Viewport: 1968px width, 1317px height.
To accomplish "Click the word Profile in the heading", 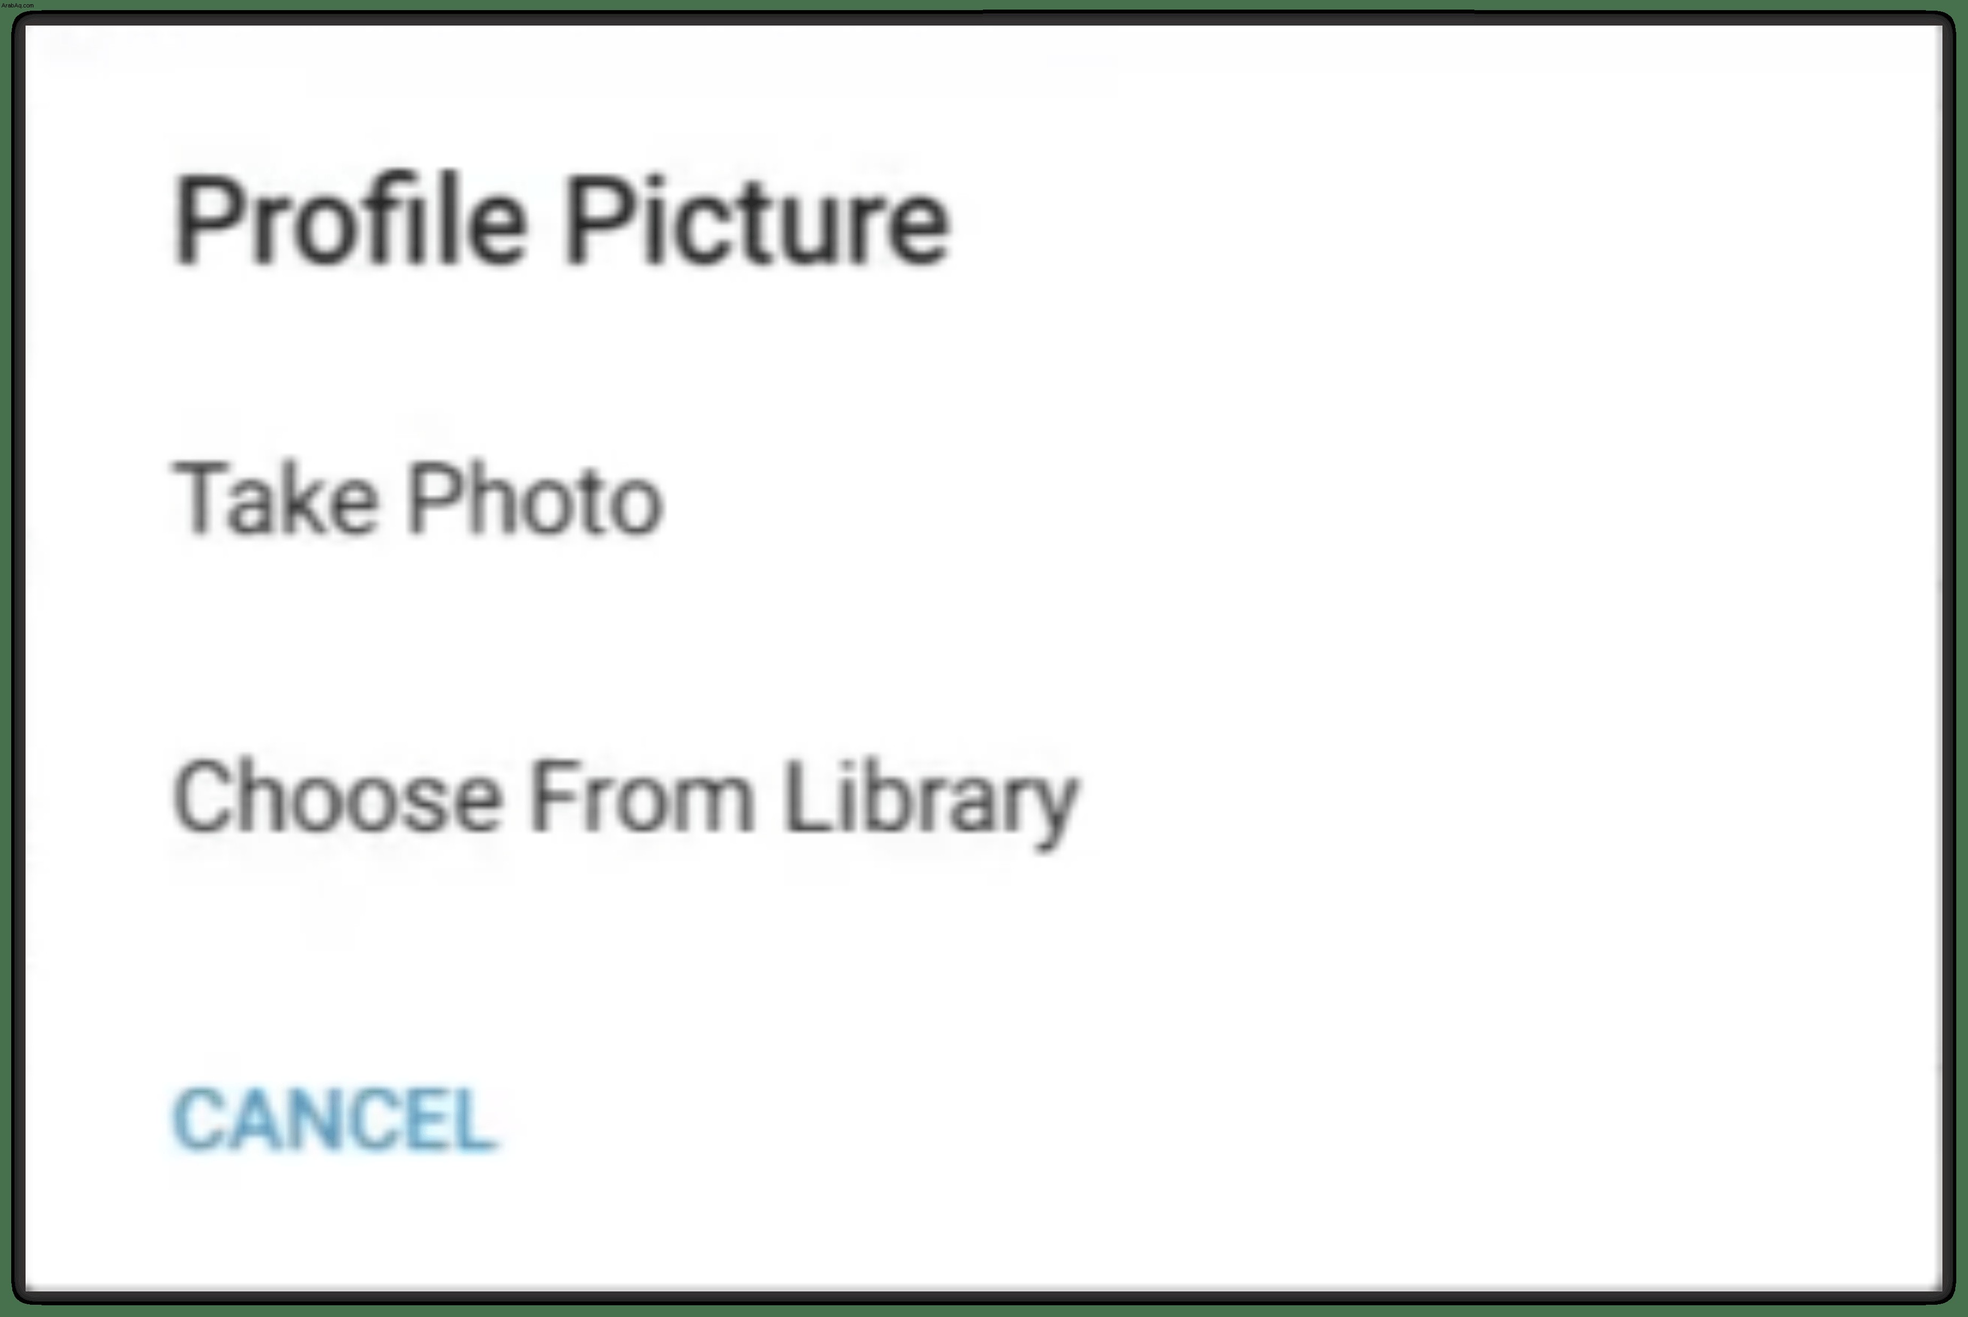I will (x=349, y=222).
